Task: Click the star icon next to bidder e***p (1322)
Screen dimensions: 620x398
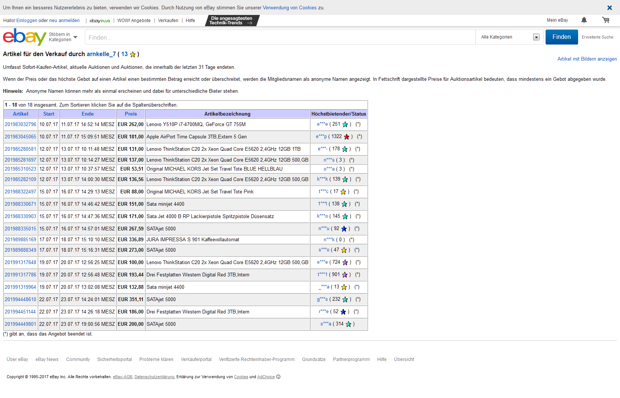Action: tap(347, 137)
